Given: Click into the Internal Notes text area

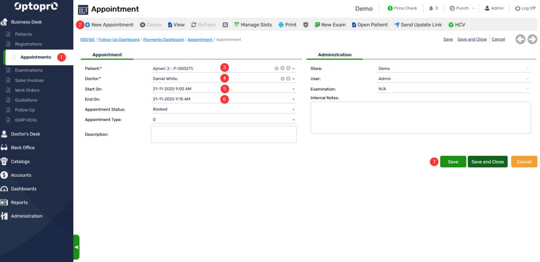Looking at the screenshot, I should [x=420, y=117].
